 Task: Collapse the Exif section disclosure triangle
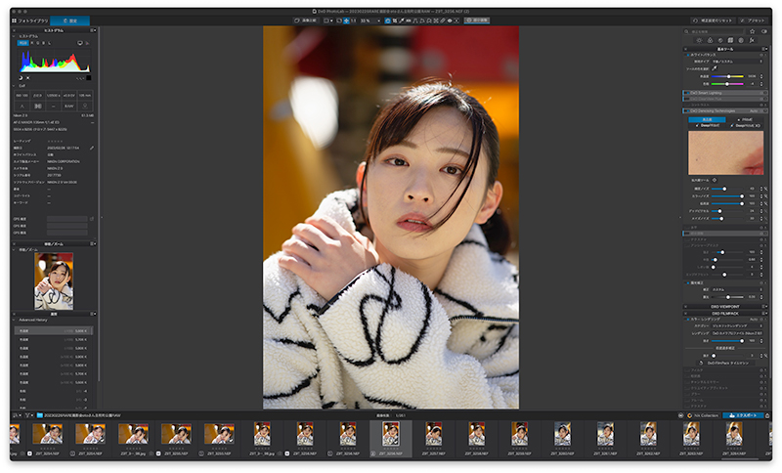[x=14, y=86]
